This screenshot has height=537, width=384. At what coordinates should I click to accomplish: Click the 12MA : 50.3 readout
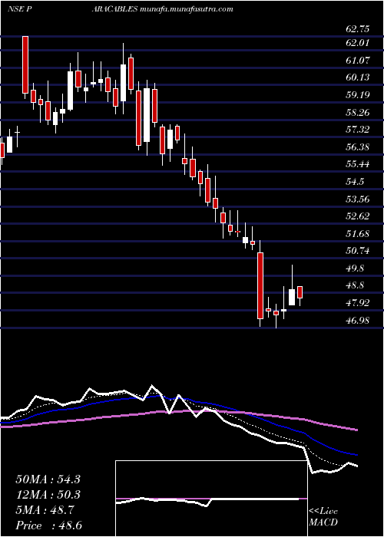48,495
